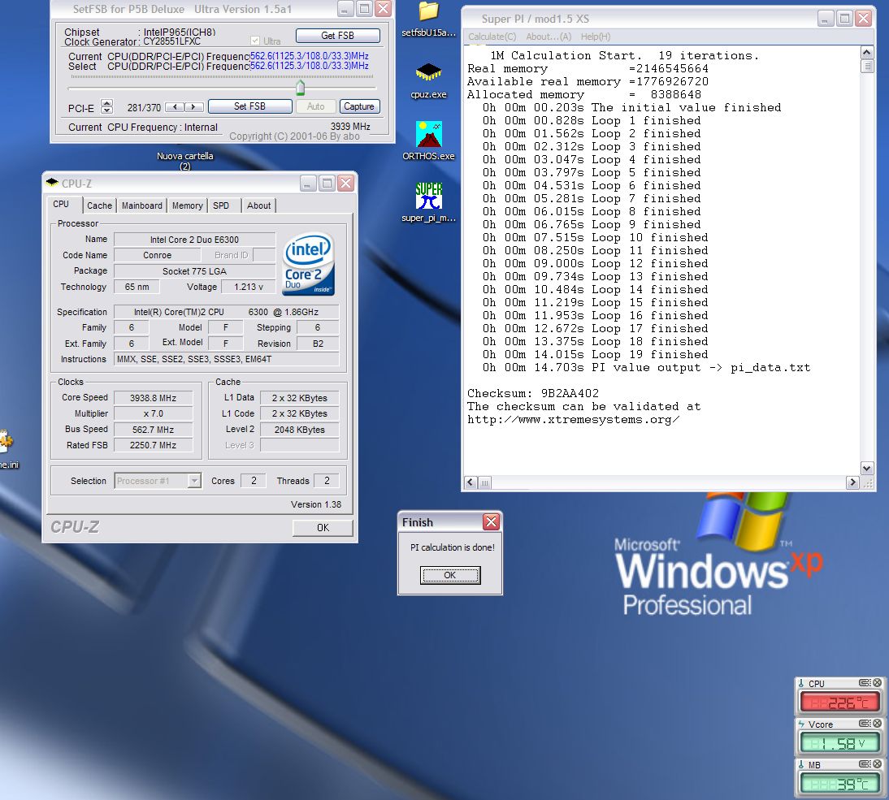Select the Nuova cartella (2) desktop item
Image resolution: width=889 pixels, height=800 pixels.
point(184,161)
